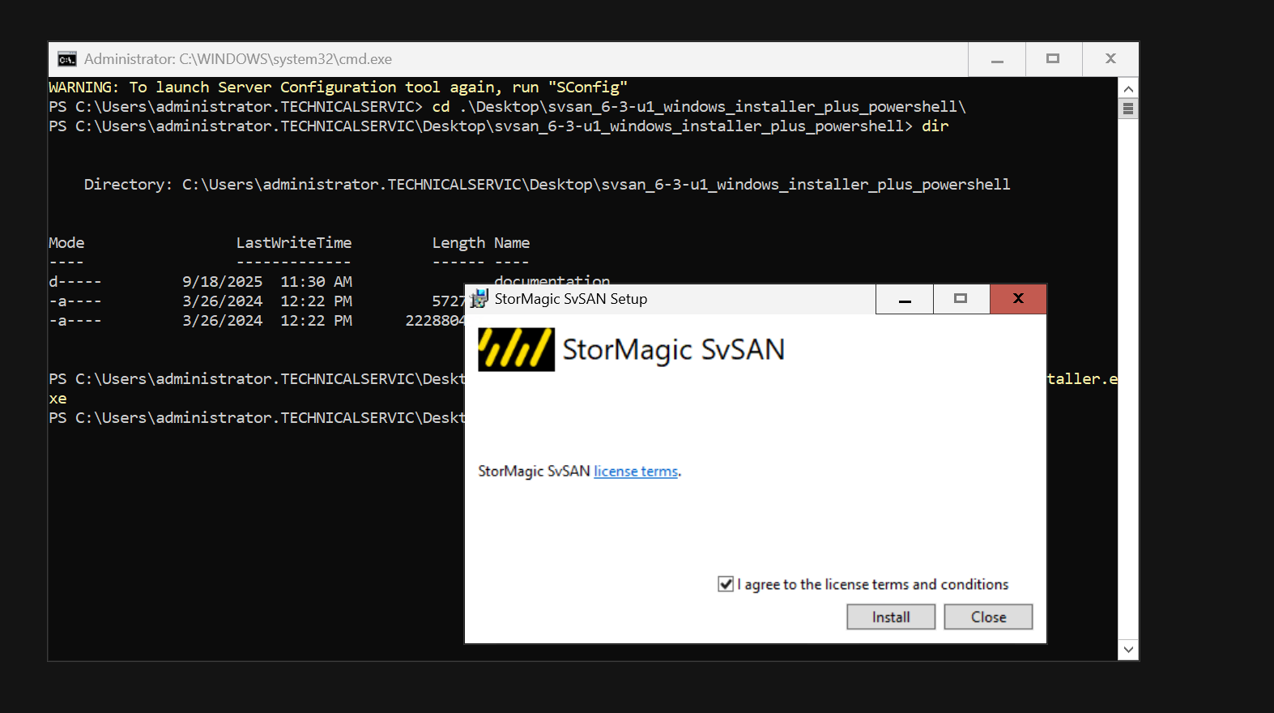The image size is (1274, 713).
Task: Click the WARNING SConfig line in console
Action: 338,88
